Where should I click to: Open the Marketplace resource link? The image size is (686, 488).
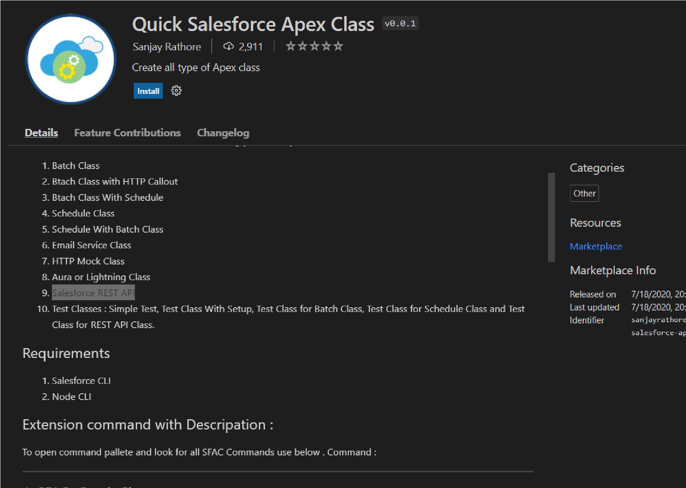tap(596, 246)
